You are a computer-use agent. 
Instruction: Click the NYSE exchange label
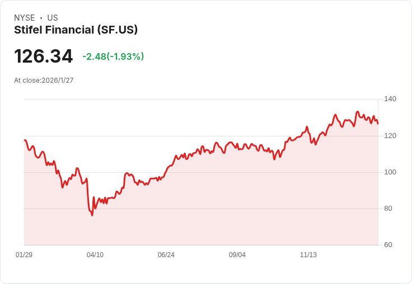(24, 18)
